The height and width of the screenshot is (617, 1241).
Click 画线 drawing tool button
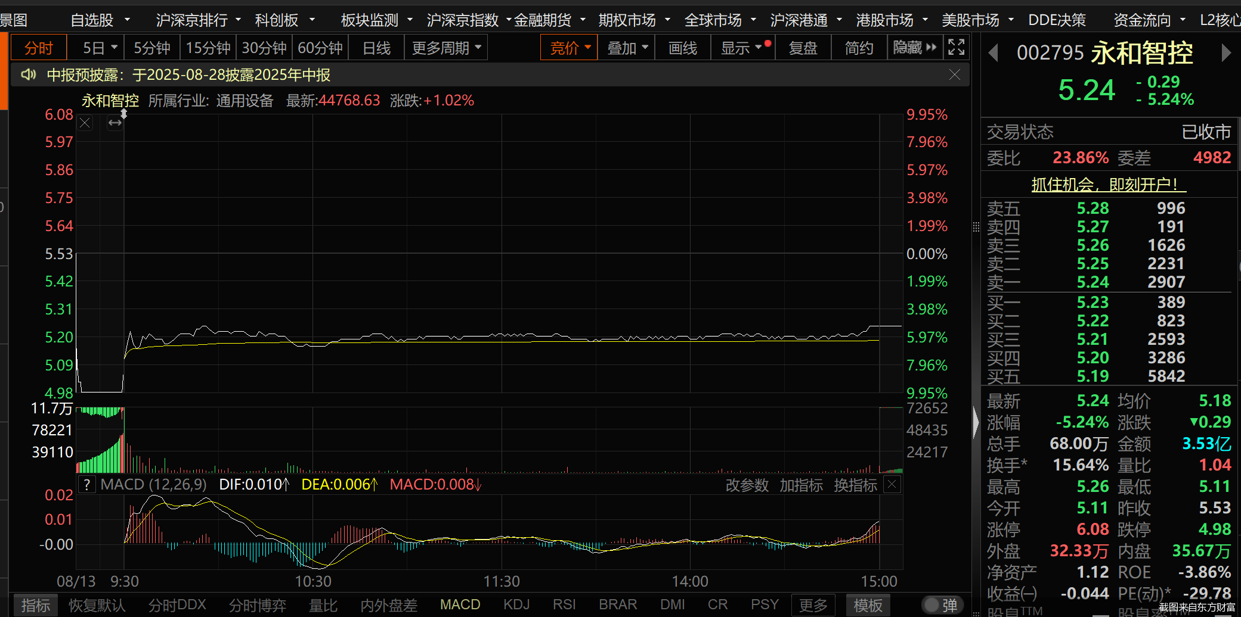point(683,48)
